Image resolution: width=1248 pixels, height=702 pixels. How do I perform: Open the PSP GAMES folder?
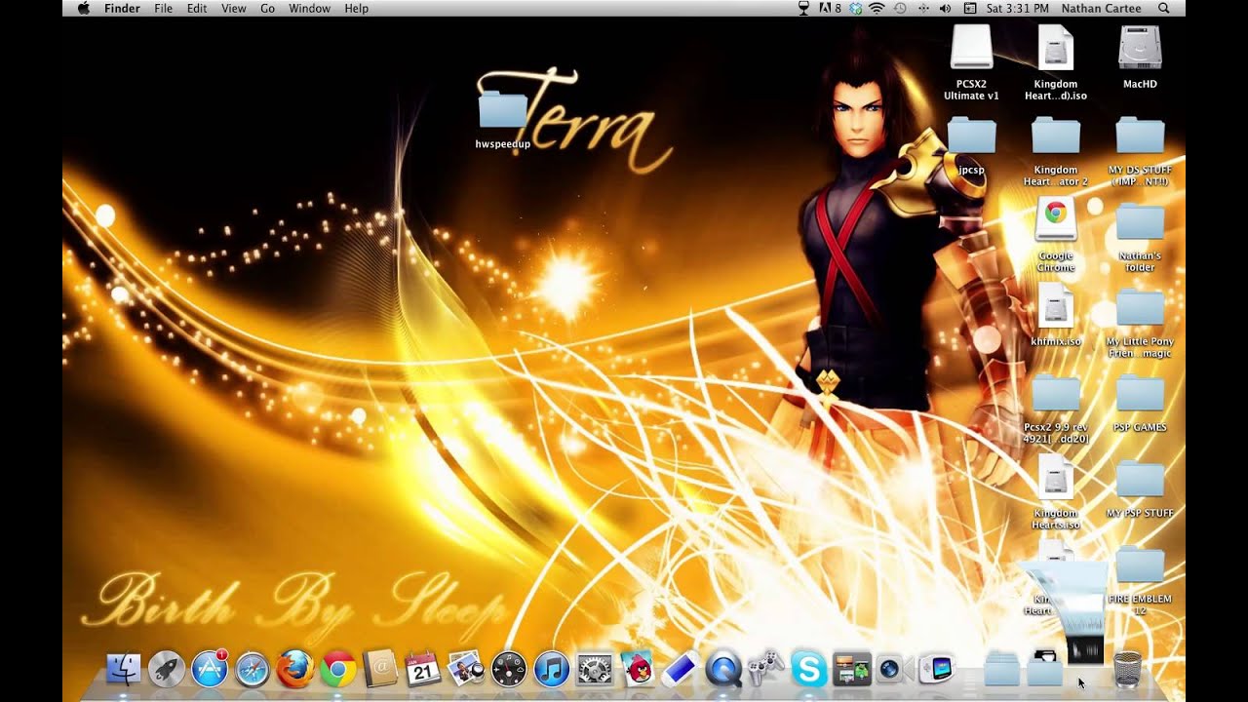point(1140,393)
